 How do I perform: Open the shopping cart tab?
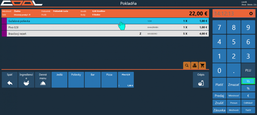coord(202,66)
